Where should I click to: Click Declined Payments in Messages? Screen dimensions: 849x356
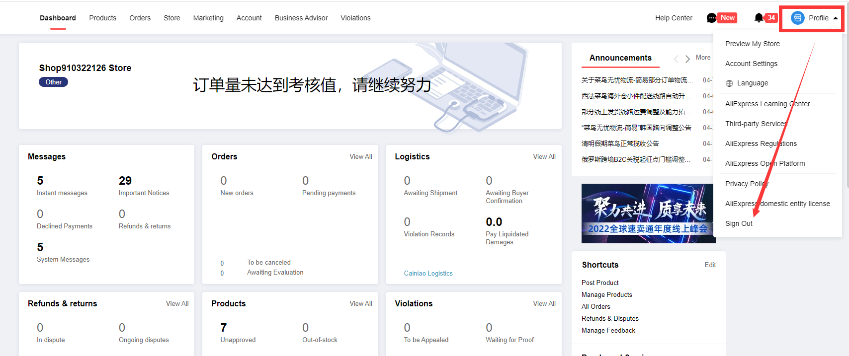[x=65, y=226]
